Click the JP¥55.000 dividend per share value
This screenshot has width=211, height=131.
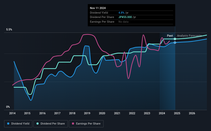125,17
